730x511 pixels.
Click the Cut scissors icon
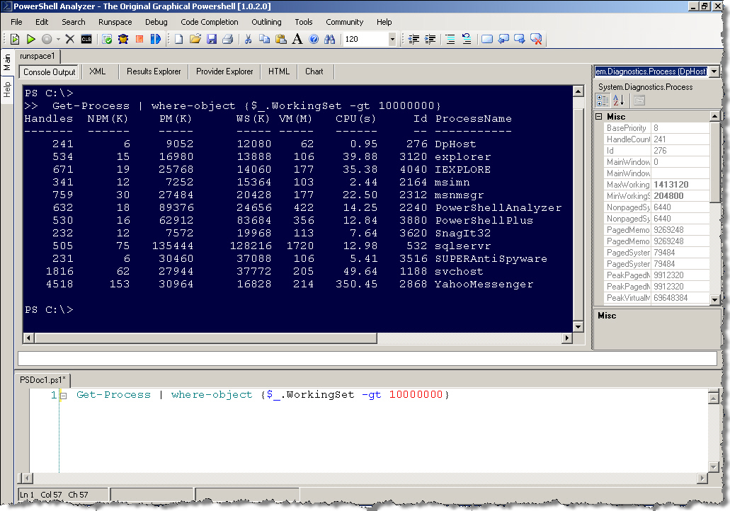(x=249, y=40)
